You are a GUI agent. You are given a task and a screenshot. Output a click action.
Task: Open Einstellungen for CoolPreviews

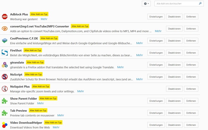tap(156, 41)
